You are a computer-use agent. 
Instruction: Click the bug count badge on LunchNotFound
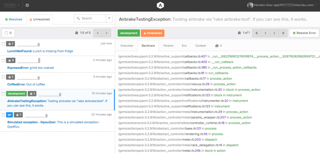[x=11, y=44]
